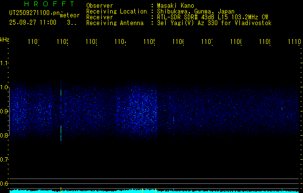Select the observer name Masaki Kano
The image size is (303, 193).
[175, 6]
